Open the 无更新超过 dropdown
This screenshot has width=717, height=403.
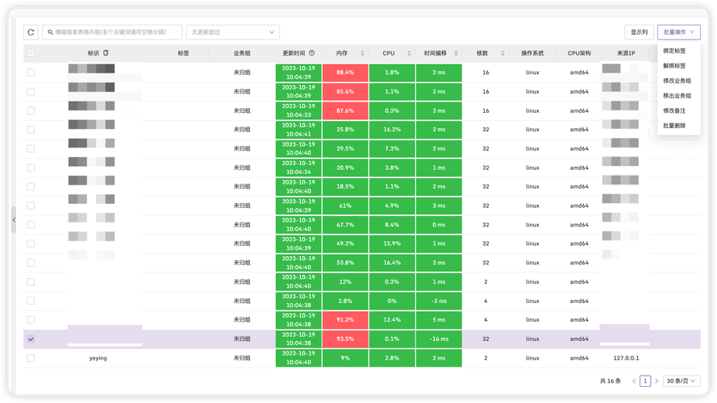click(233, 32)
